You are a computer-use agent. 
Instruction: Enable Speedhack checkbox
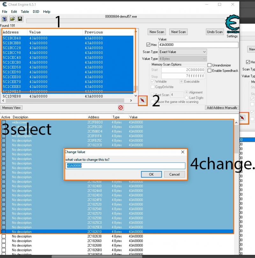209,71
